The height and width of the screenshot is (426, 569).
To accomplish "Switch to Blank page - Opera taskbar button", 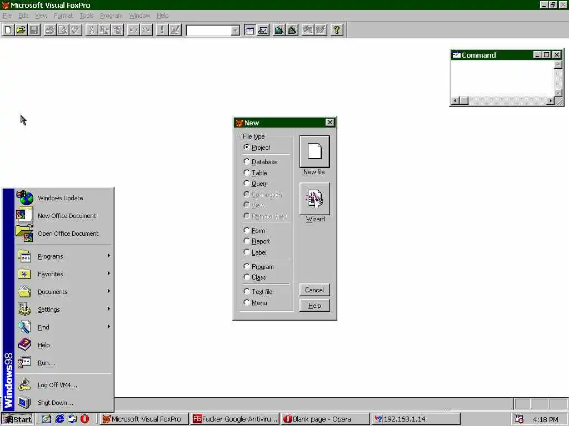I will [325, 419].
